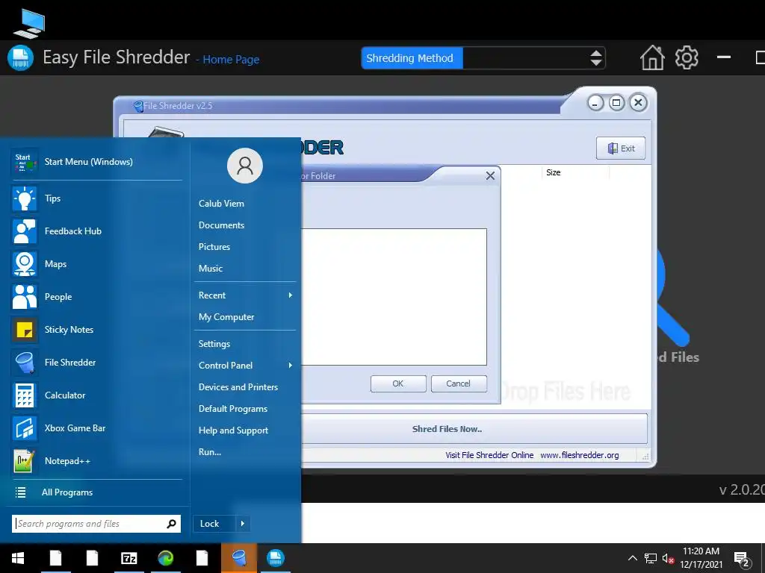Click the Calculator icon

(25, 395)
